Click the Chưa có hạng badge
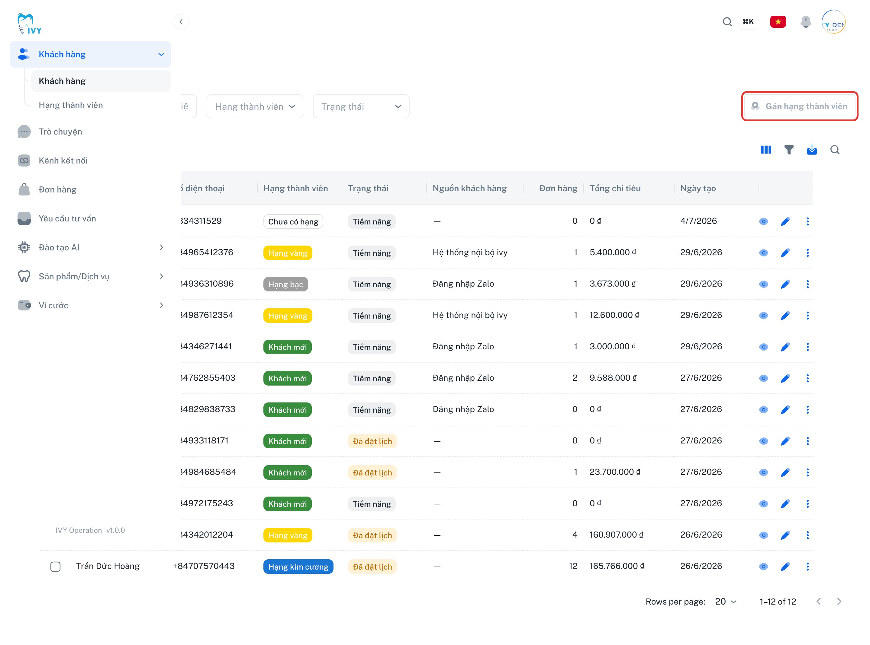Image resolution: width=870 pixels, height=645 pixels. [x=293, y=221]
